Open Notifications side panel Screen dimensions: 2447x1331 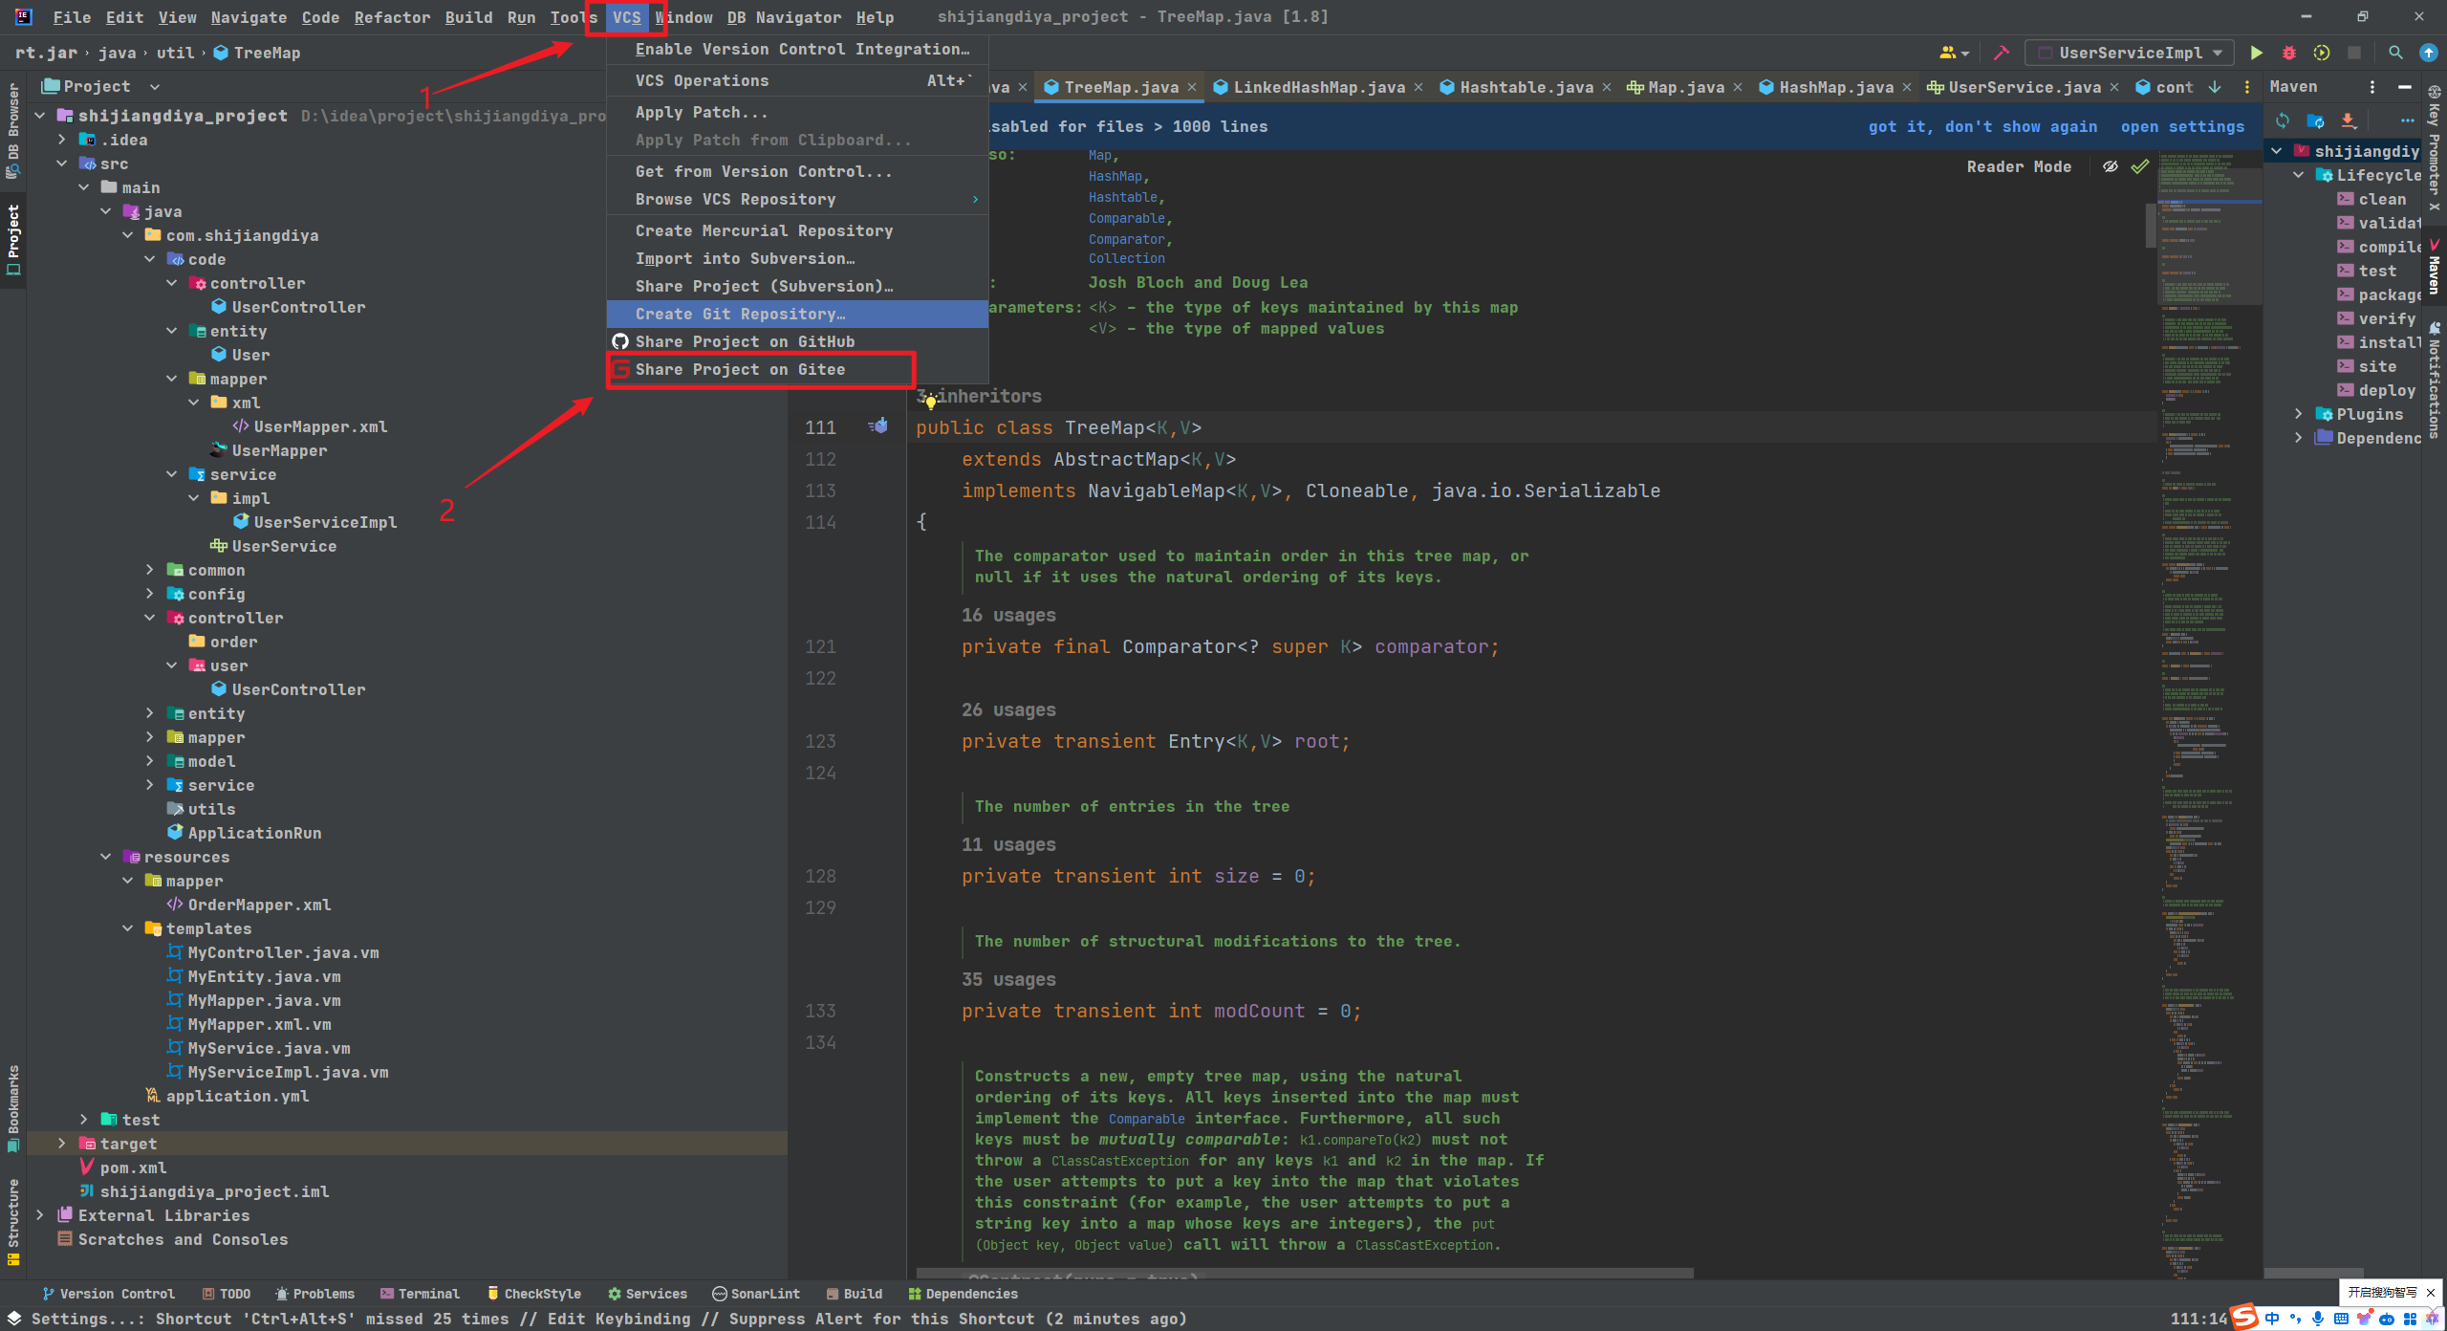2435,381
